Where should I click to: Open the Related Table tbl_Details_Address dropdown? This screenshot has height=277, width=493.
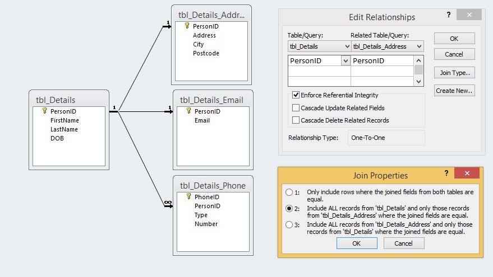click(x=388, y=46)
